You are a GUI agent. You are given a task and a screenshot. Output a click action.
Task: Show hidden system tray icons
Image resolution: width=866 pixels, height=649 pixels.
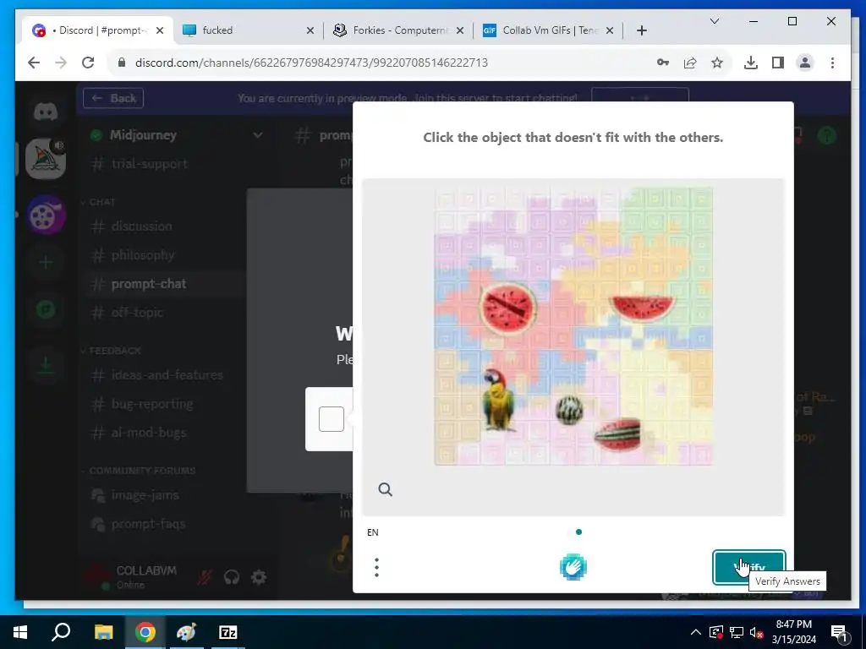pos(696,632)
